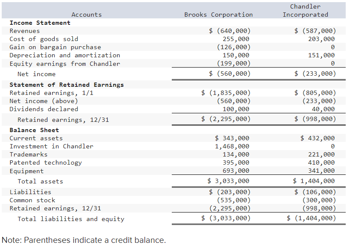Click the Chandler Incorporated column header
This screenshot has height=245, width=347.
(x=306, y=11)
